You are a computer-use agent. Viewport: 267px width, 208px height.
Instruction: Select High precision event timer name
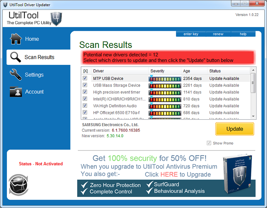click(x=117, y=92)
